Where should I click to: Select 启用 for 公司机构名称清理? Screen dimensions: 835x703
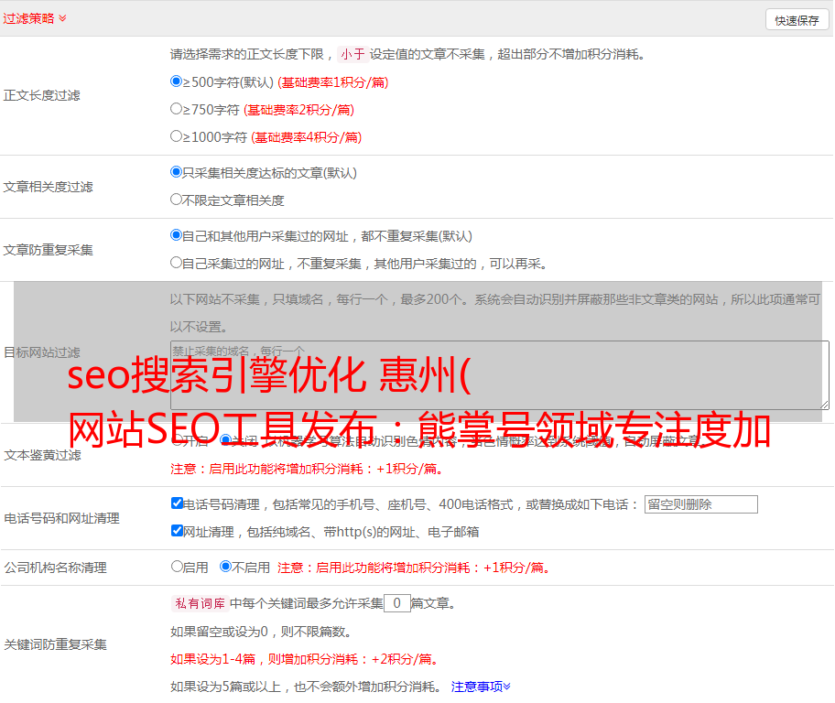pyautogui.click(x=177, y=567)
